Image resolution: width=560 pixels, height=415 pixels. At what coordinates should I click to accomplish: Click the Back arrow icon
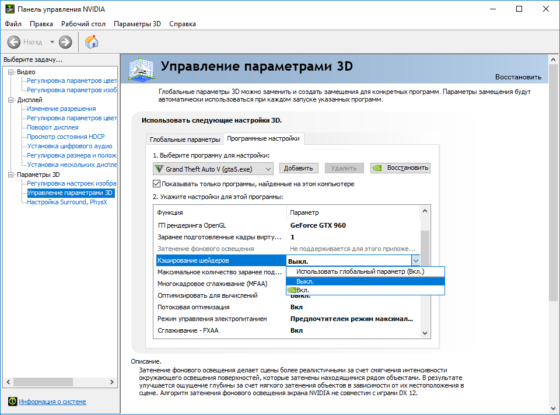14,42
